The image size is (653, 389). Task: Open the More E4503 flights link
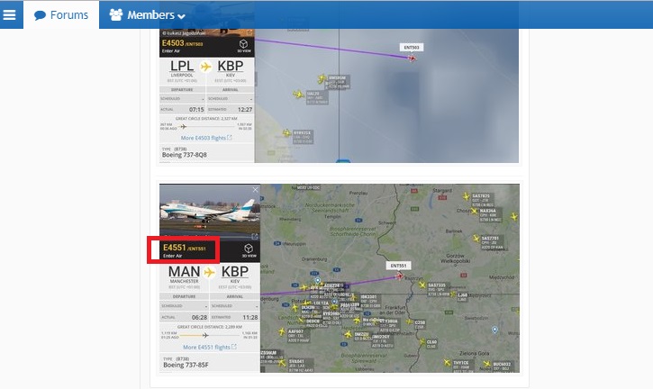(x=206, y=138)
